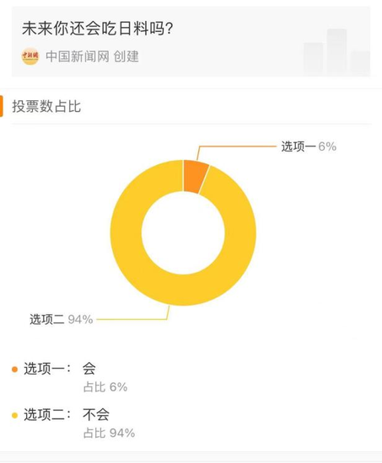
Task: Select the 会 option in legend
Action: click(89, 369)
